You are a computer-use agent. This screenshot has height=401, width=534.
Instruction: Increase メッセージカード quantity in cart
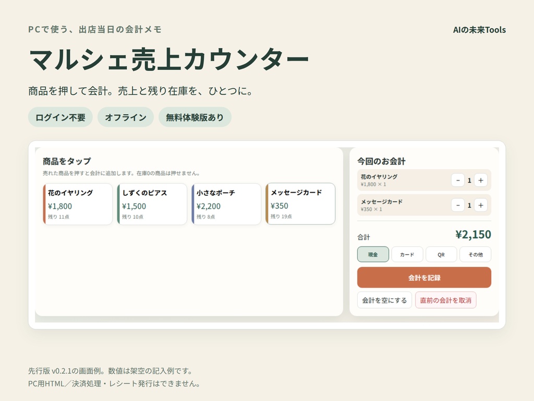pyautogui.click(x=480, y=205)
